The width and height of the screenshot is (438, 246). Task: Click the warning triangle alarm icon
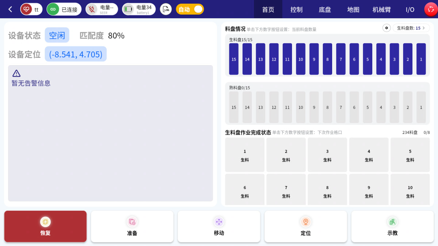click(16, 73)
